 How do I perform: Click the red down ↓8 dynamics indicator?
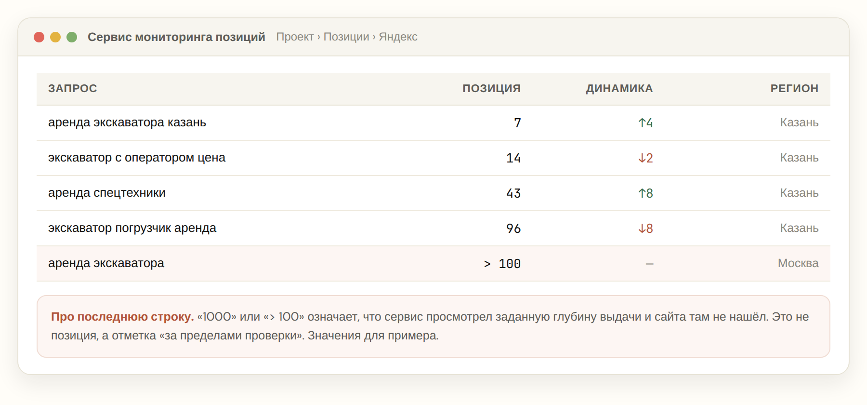[645, 229]
